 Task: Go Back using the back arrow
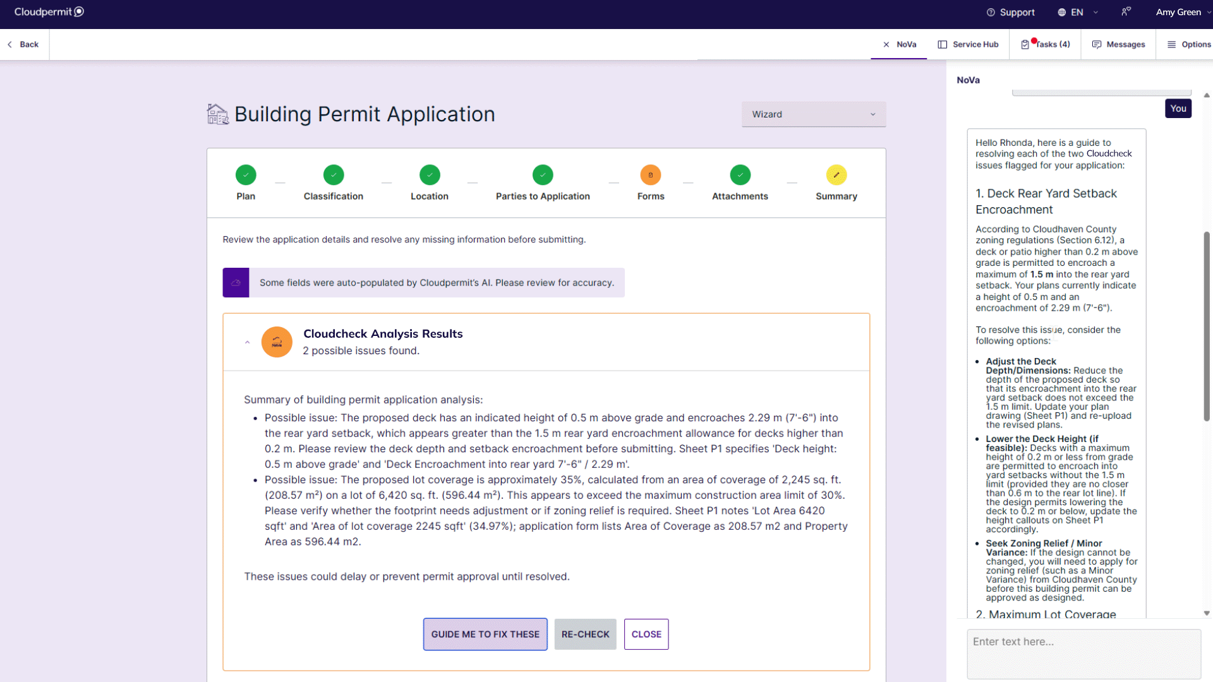(23, 44)
